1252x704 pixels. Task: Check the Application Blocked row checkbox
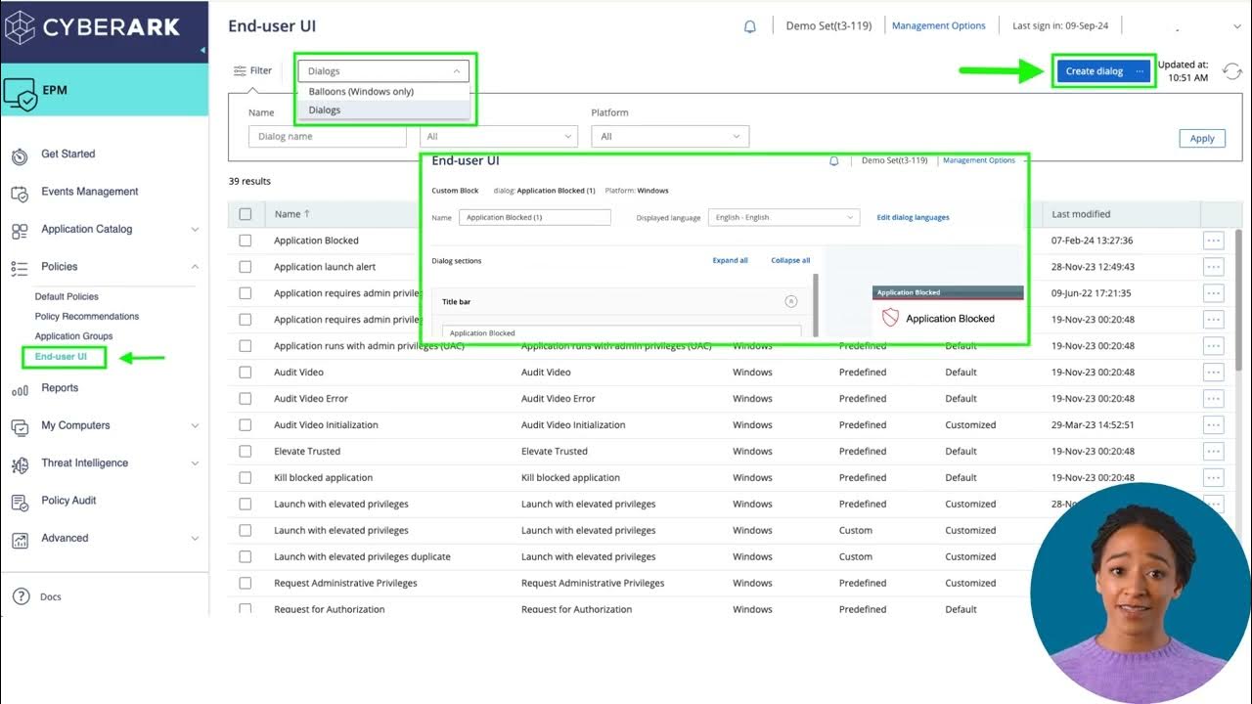coord(246,241)
